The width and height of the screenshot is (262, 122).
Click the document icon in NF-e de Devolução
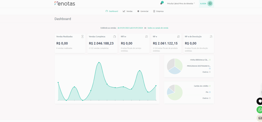(211, 36)
